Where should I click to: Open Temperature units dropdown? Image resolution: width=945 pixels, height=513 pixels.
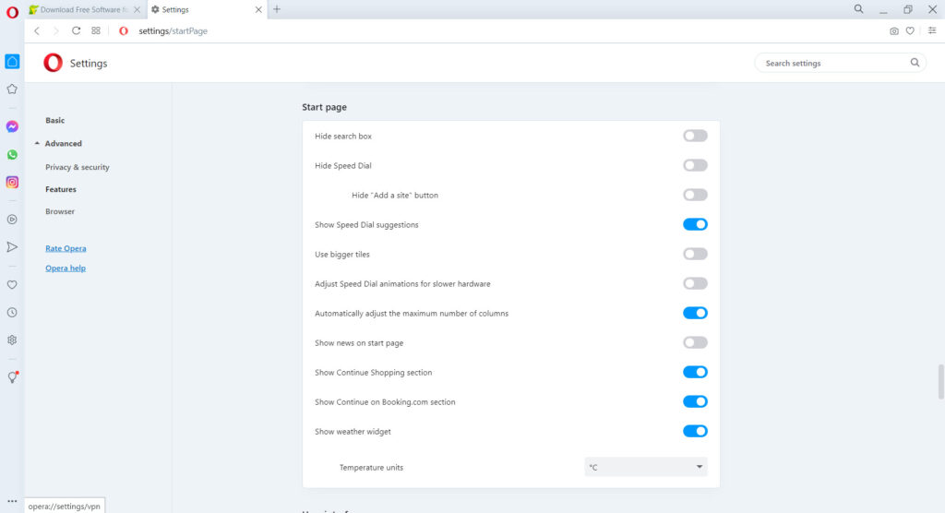tap(645, 467)
